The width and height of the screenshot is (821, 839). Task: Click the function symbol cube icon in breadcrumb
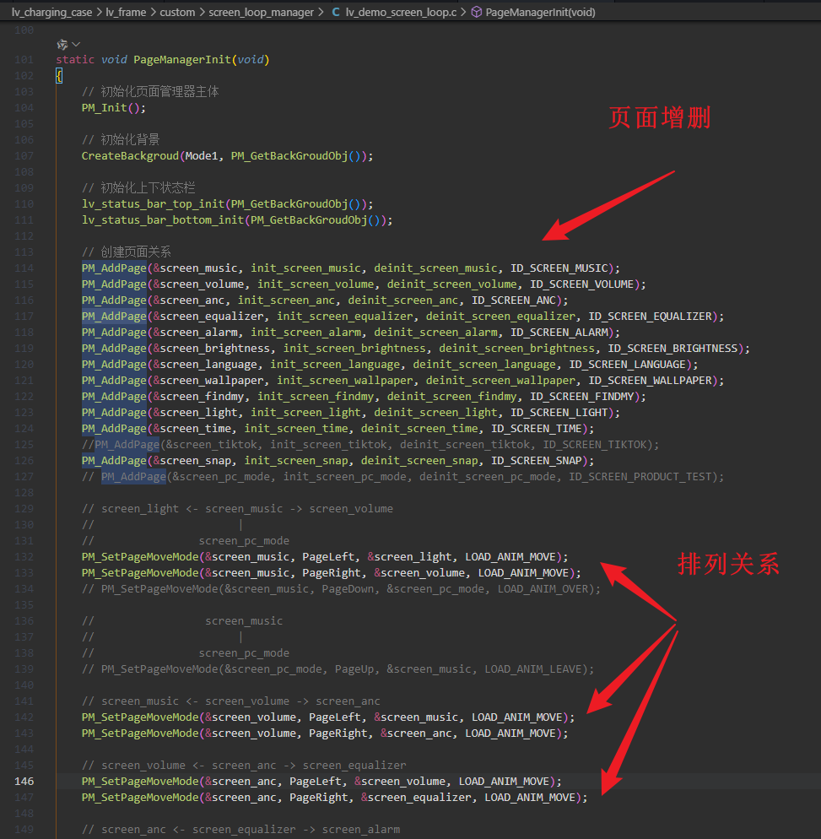476,12
